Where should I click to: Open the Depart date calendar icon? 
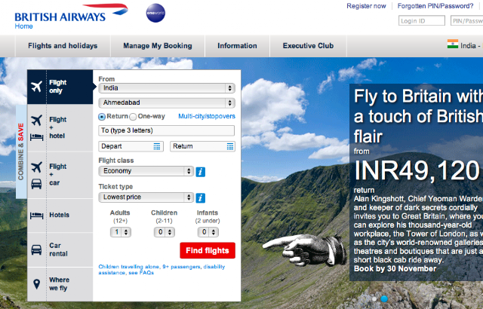157,146
